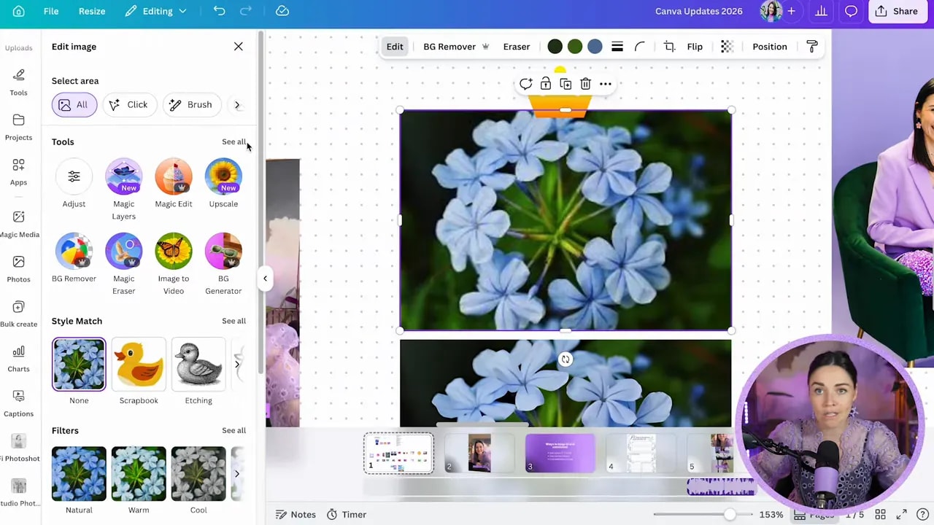Select the All area option
Screen dimensions: 934x525
pyautogui.click(x=74, y=105)
